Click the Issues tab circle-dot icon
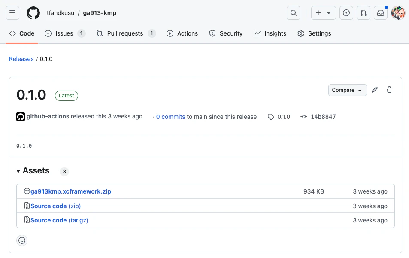 48,33
